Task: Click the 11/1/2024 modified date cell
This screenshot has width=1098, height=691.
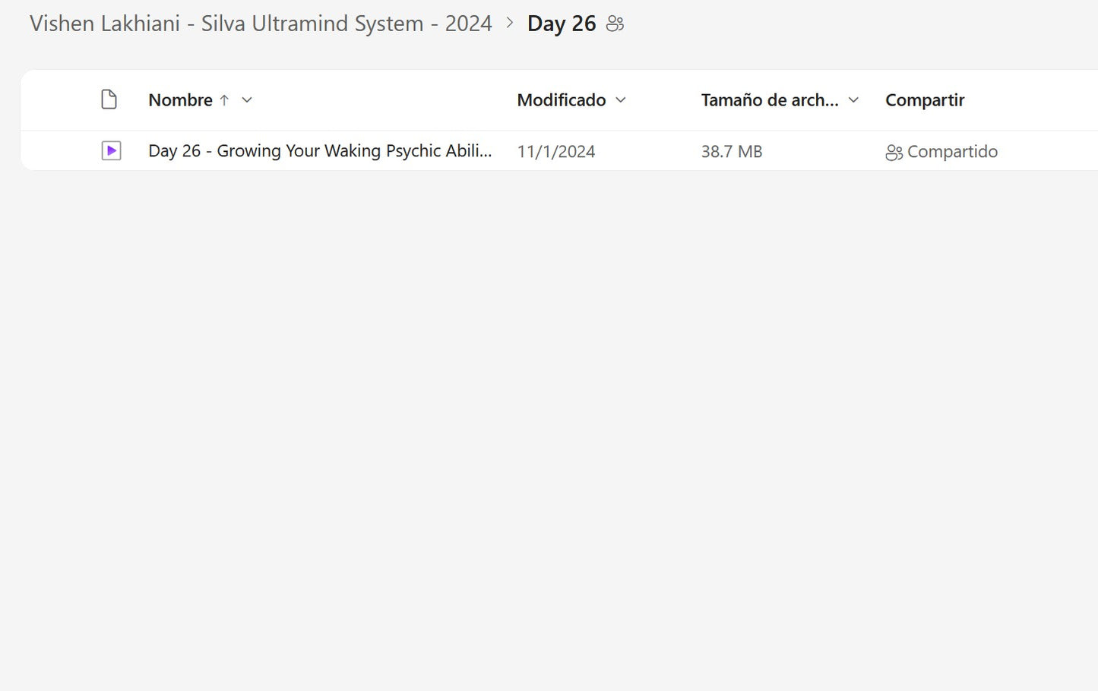Action: pos(555,152)
